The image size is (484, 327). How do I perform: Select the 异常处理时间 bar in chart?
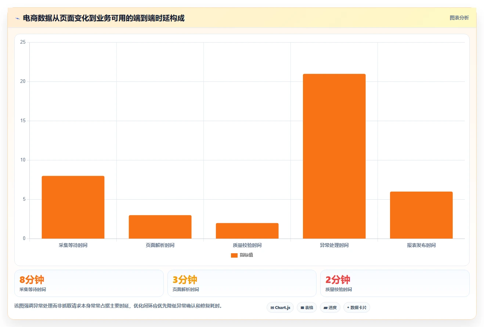334,156
